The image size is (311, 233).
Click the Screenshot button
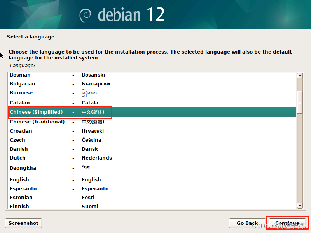tap(23, 223)
